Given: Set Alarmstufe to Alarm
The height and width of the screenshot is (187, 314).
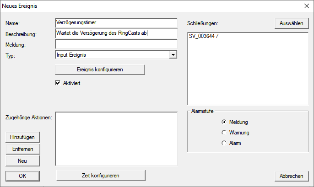Looking at the screenshot, I should pos(224,143).
